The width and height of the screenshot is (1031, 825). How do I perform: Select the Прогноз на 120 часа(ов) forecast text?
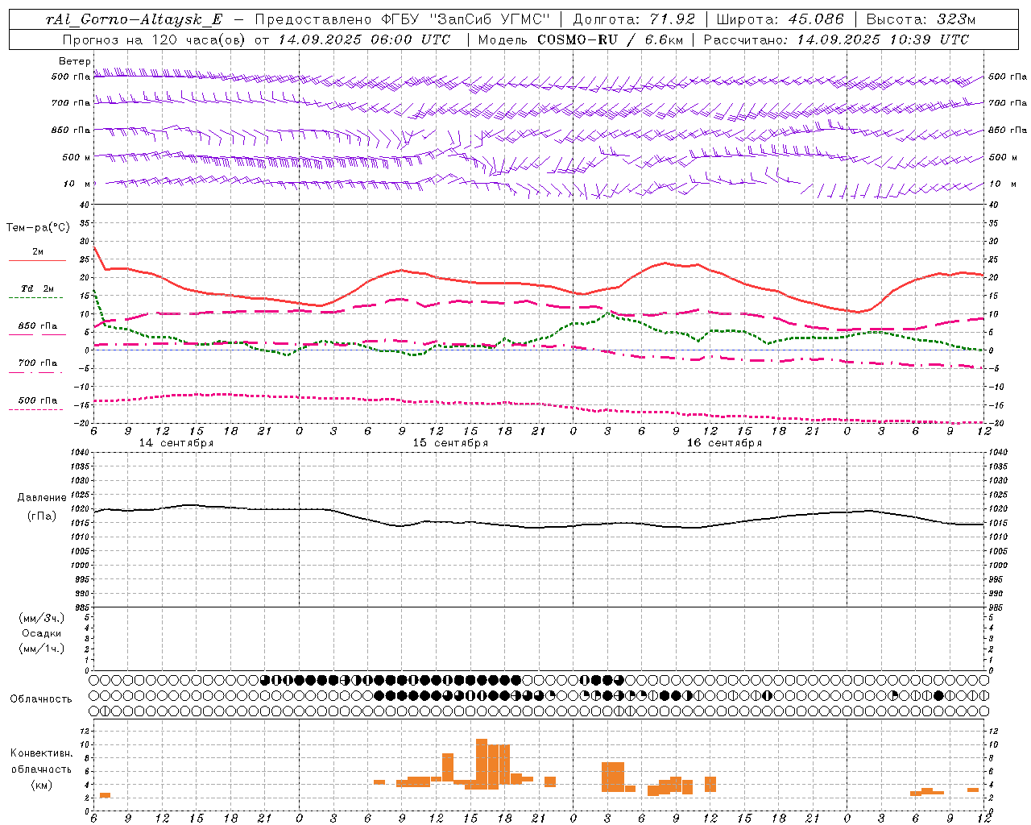click(155, 39)
